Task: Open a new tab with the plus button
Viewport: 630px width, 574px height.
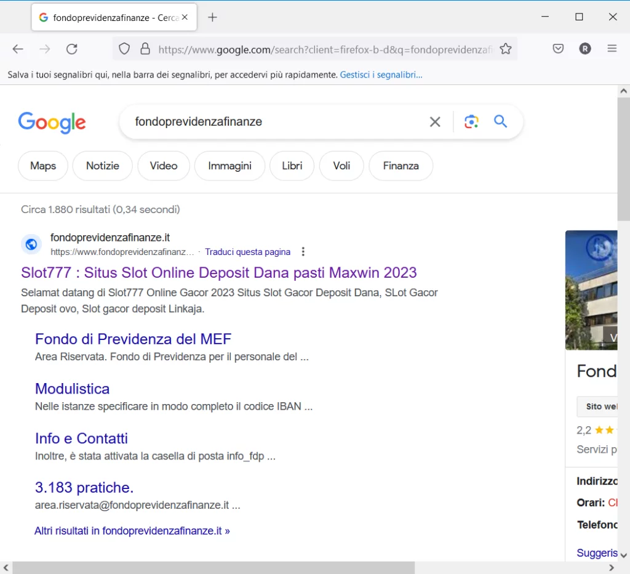Action: coord(212,17)
